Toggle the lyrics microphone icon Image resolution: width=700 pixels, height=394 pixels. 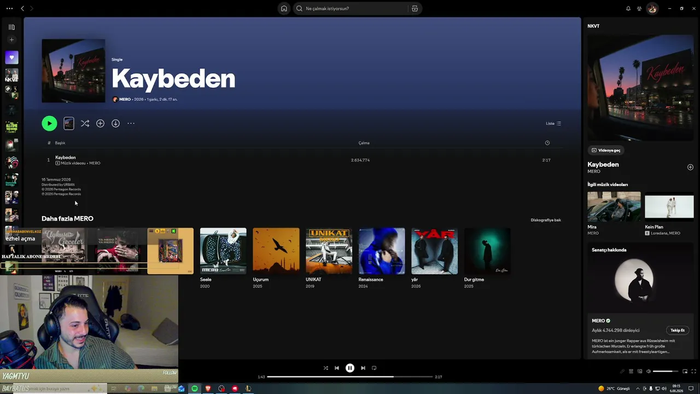click(x=622, y=372)
